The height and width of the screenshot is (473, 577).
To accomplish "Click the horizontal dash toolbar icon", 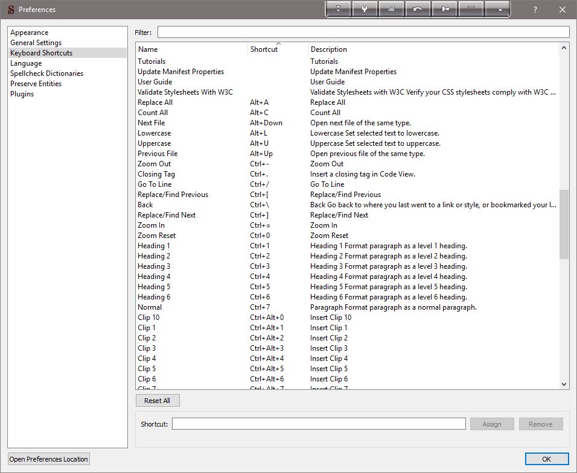I will pos(471,9).
